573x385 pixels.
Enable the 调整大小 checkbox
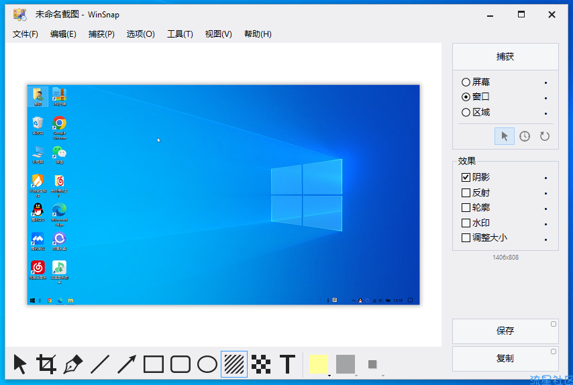point(466,238)
